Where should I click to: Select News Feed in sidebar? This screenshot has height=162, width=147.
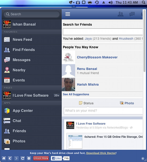pyautogui.click(x=32, y=39)
